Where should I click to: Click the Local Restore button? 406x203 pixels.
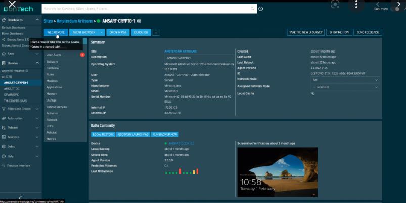tap(103, 134)
